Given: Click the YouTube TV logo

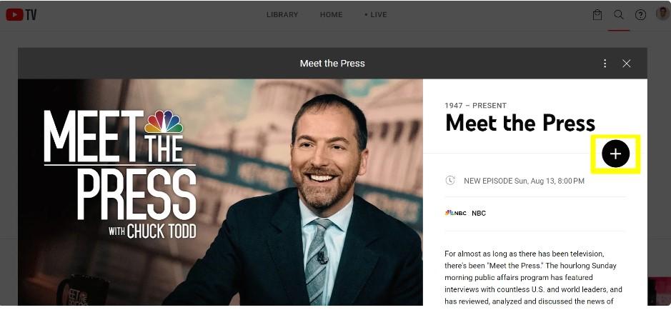Looking at the screenshot, I should tap(21, 14).
